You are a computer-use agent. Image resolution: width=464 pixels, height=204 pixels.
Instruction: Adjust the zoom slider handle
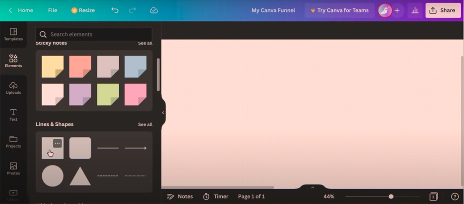(x=391, y=197)
